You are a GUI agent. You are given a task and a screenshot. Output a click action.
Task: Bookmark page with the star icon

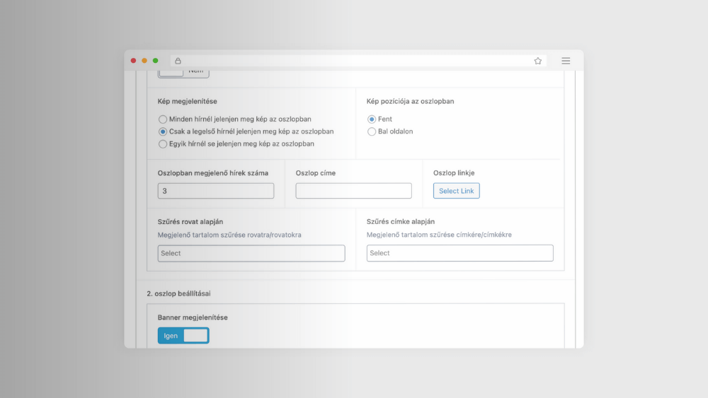pyautogui.click(x=538, y=61)
